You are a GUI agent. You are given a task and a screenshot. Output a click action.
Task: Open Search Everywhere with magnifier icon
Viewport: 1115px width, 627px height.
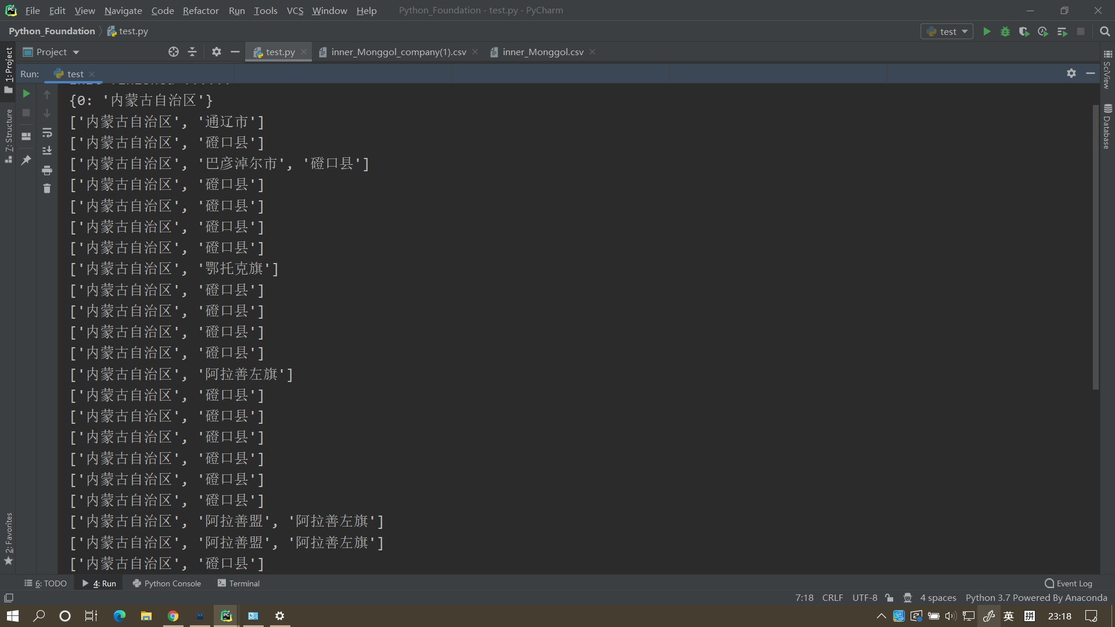point(1105,31)
